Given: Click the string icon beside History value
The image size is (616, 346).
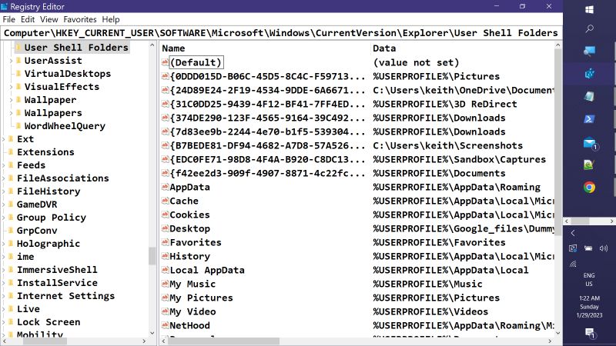Looking at the screenshot, I should tap(165, 256).
